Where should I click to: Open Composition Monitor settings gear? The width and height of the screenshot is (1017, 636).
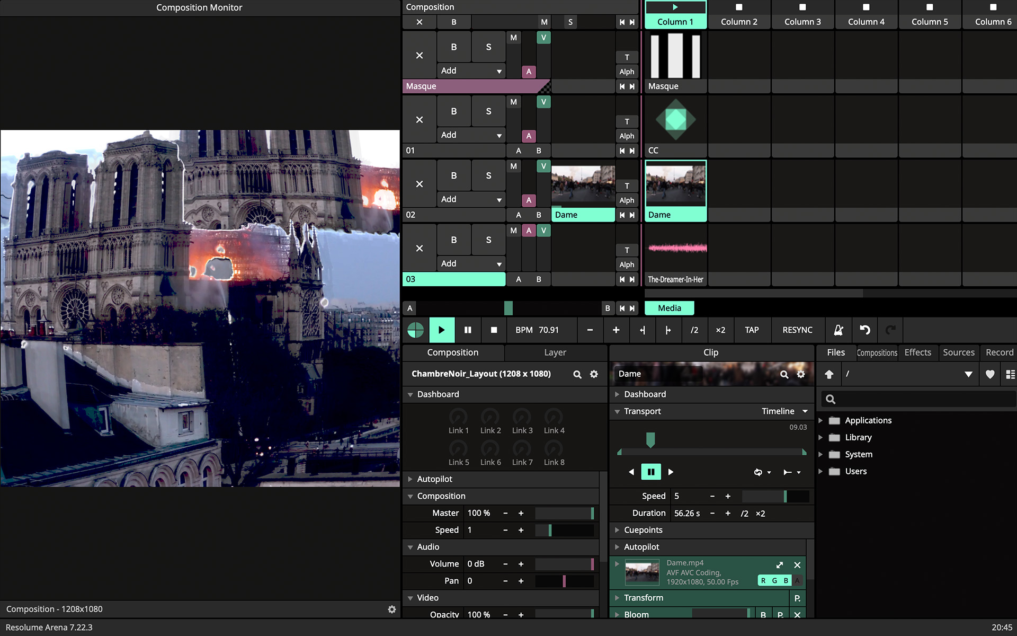(392, 609)
